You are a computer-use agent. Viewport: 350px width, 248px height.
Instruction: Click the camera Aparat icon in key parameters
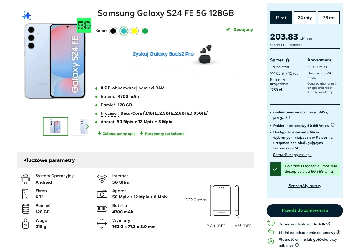[102, 194]
